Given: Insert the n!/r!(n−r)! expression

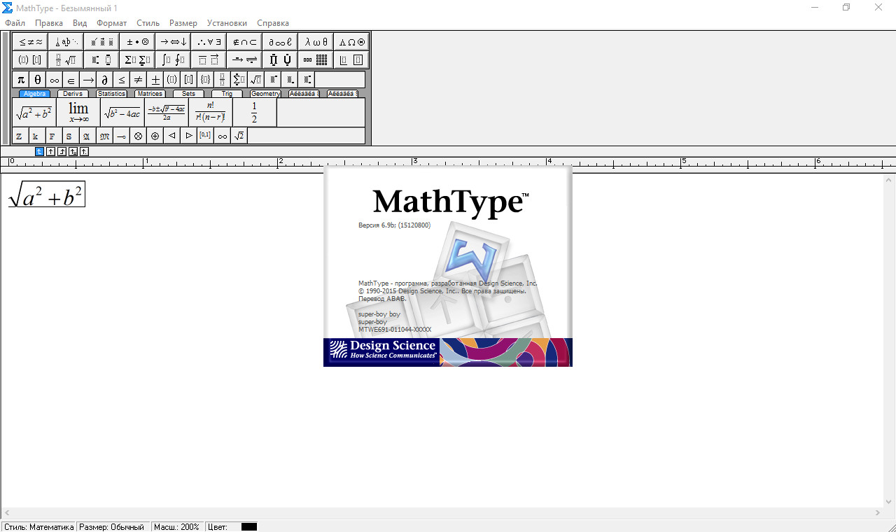Looking at the screenshot, I should 211,112.
